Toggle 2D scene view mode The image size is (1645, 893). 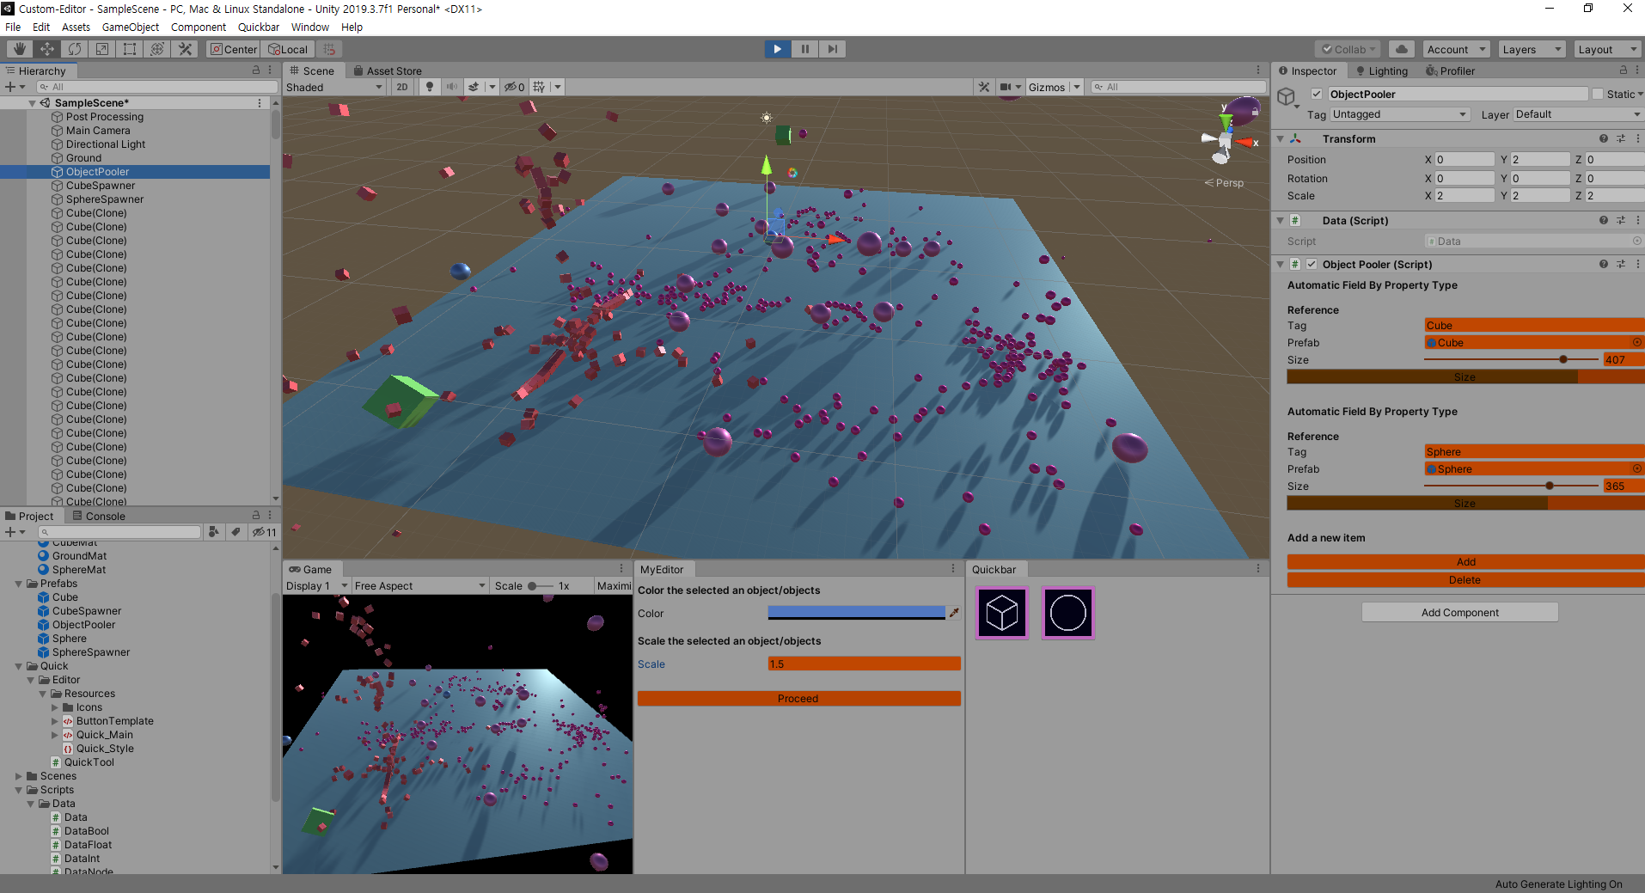pyautogui.click(x=402, y=87)
